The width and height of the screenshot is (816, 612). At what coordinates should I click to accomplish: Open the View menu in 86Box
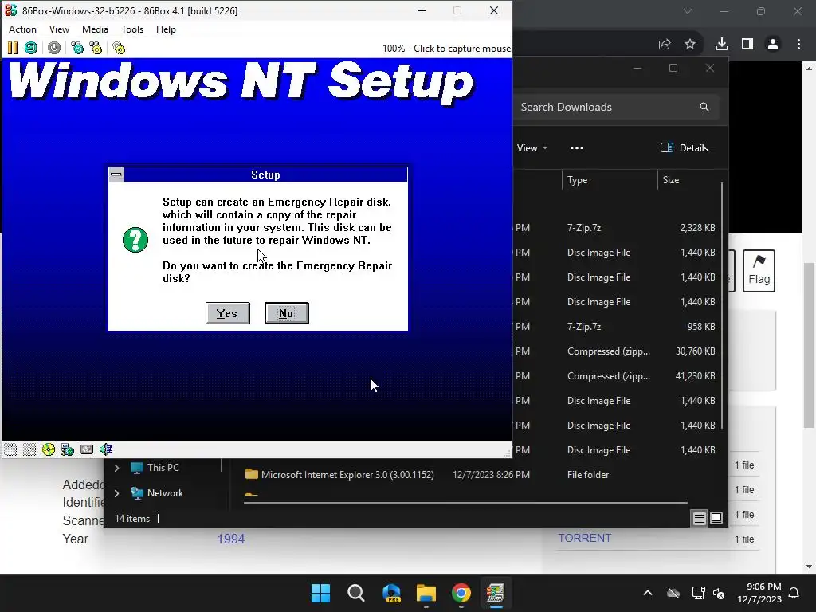coord(59,29)
